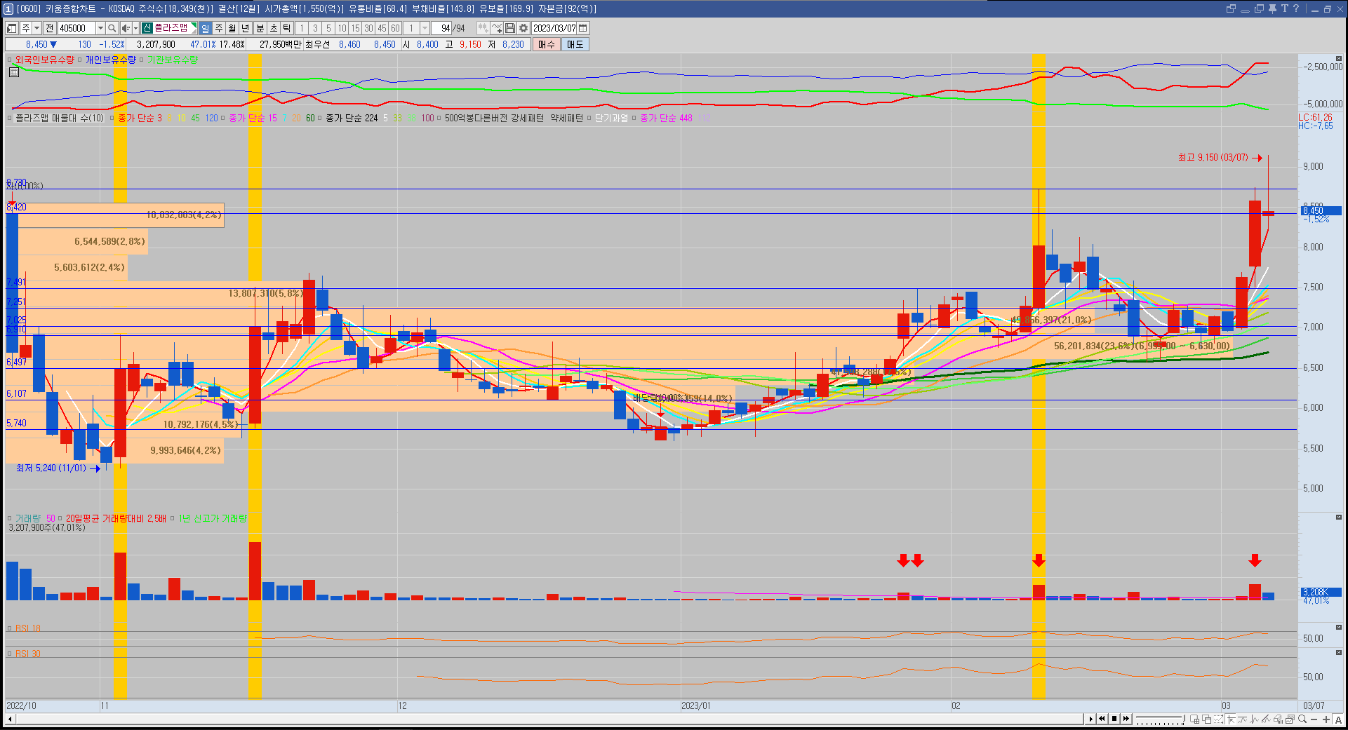Open speaker options dropdown arrow
The image size is (1348, 730).
click(135, 28)
